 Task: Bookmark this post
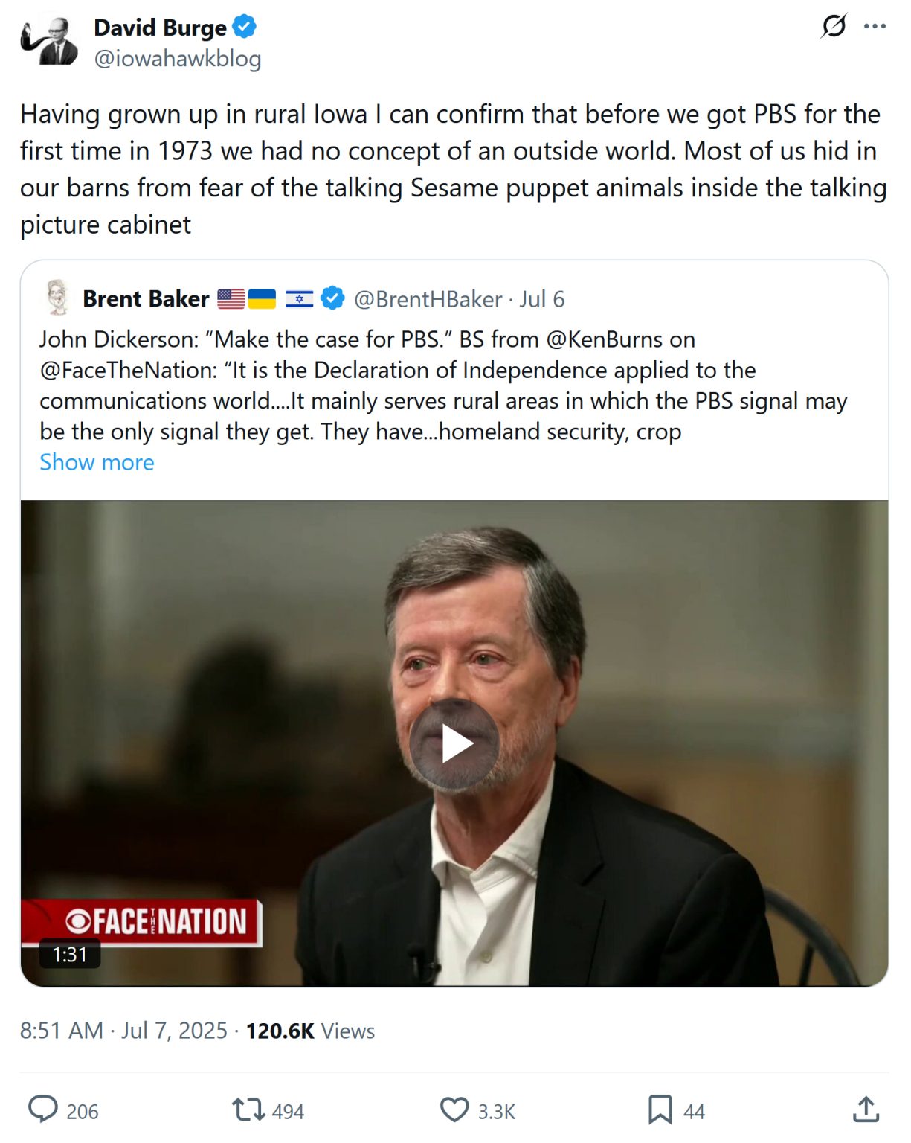pos(660,1110)
